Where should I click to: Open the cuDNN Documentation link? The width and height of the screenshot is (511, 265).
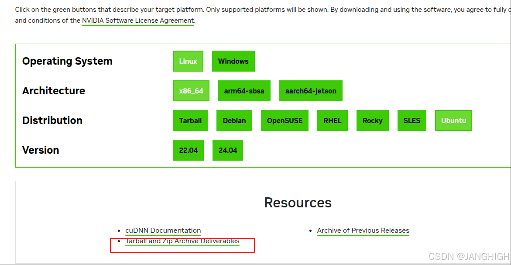click(163, 231)
